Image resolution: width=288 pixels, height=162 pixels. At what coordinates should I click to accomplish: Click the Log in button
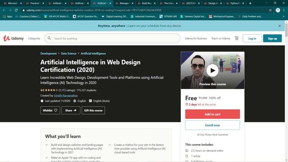pos(252,38)
